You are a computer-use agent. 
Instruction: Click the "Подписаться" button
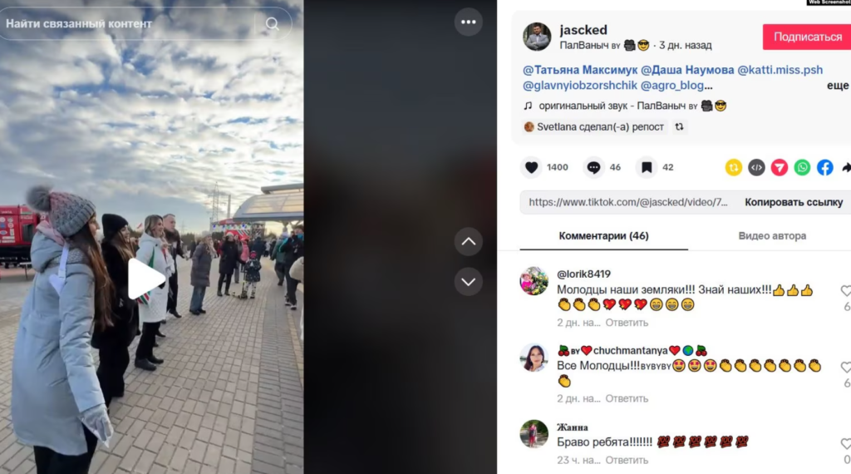click(807, 37)
